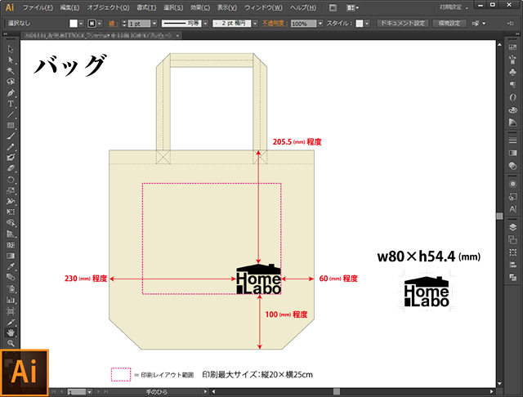Image resolution: width=523 pixels, height=397 pixels.
Task: Open the stroke profile 均等 dropdown
Action: [205, 24]
